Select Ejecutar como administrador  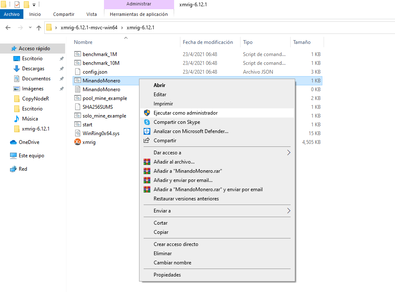pos(185,113)
